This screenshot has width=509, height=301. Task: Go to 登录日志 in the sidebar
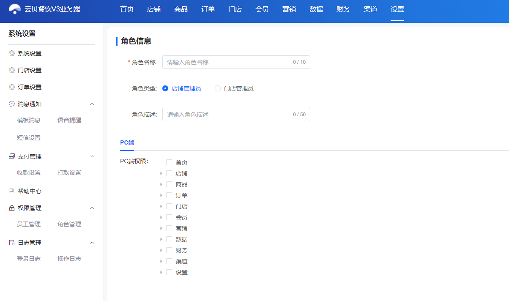[29, 259]
